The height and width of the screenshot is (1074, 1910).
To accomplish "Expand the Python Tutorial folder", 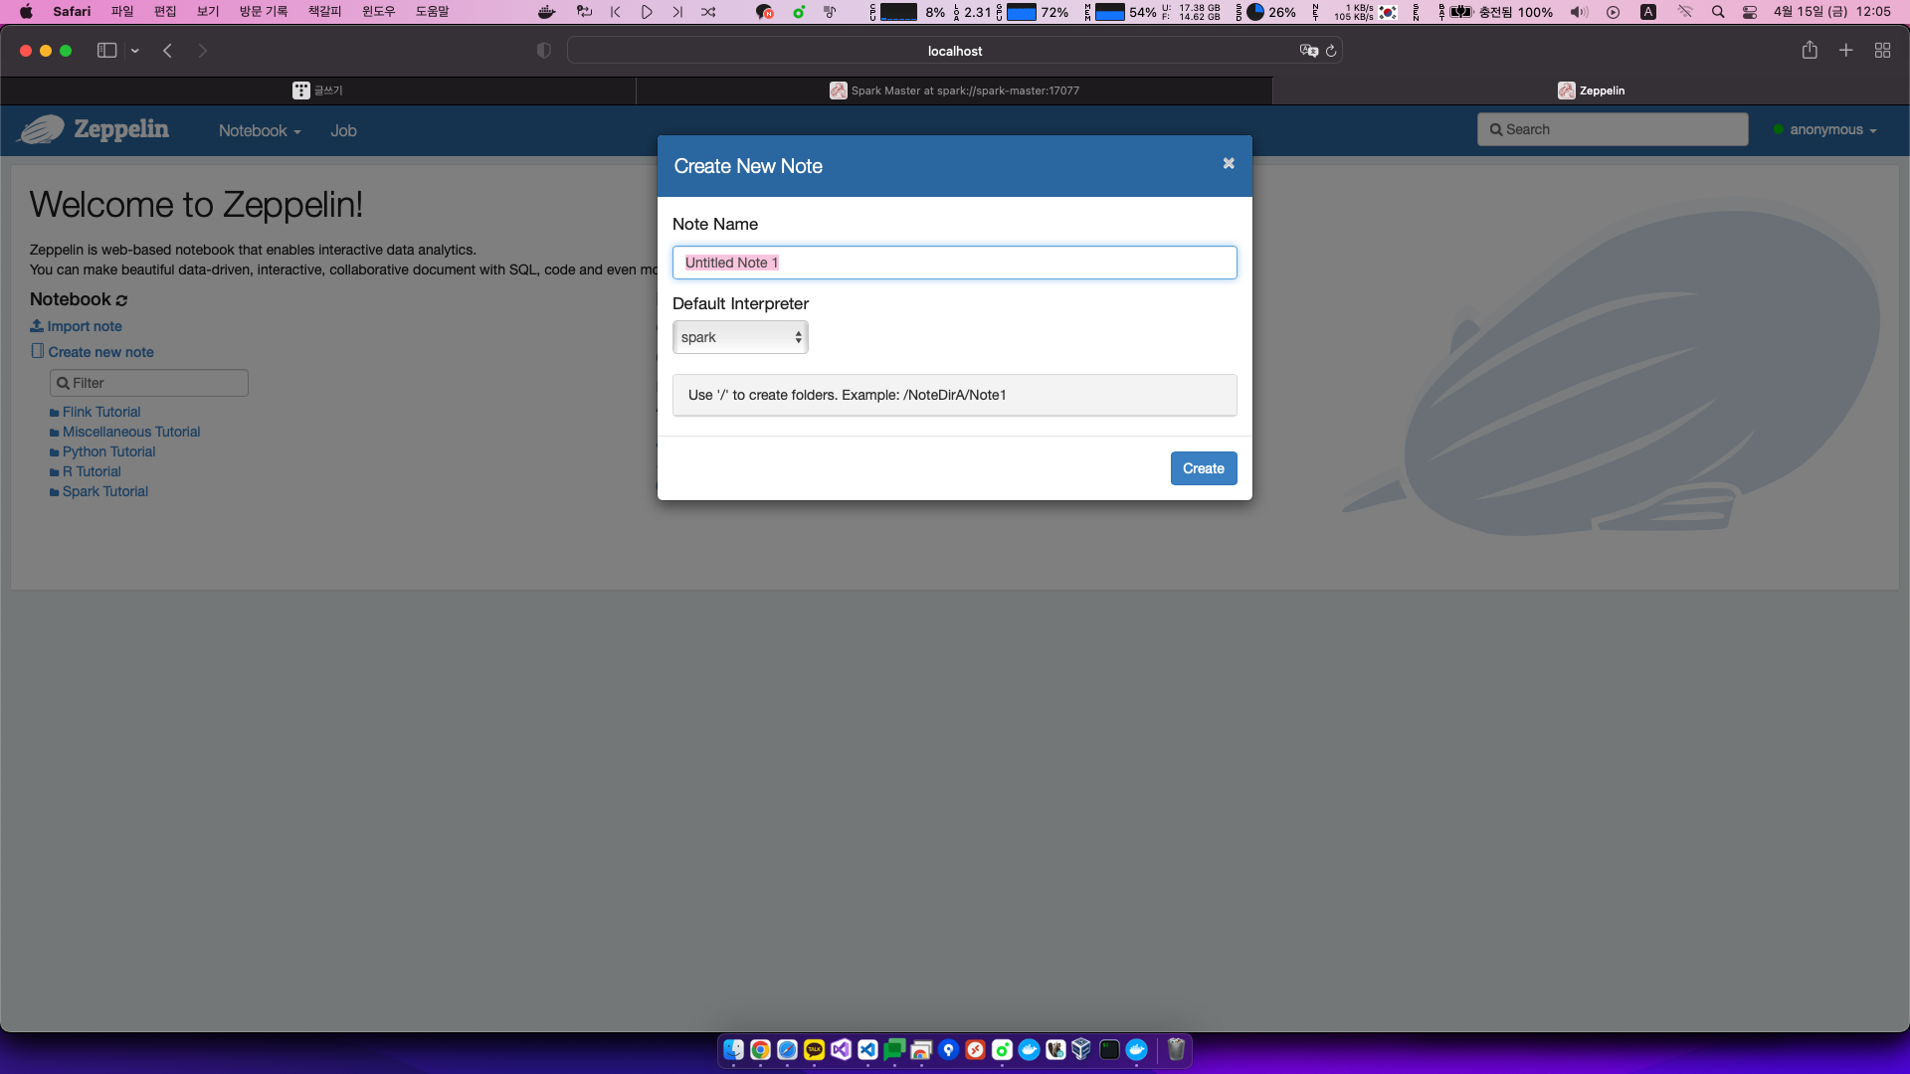I will tap(102, 451).
